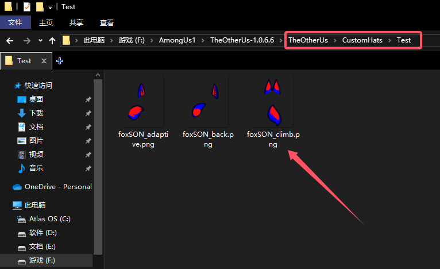The height and width of the screenshot is (269, 440).
Task: Select the foxSON_climb.png thumbnail
Action: pyautogui.click(x=273, y=102)
